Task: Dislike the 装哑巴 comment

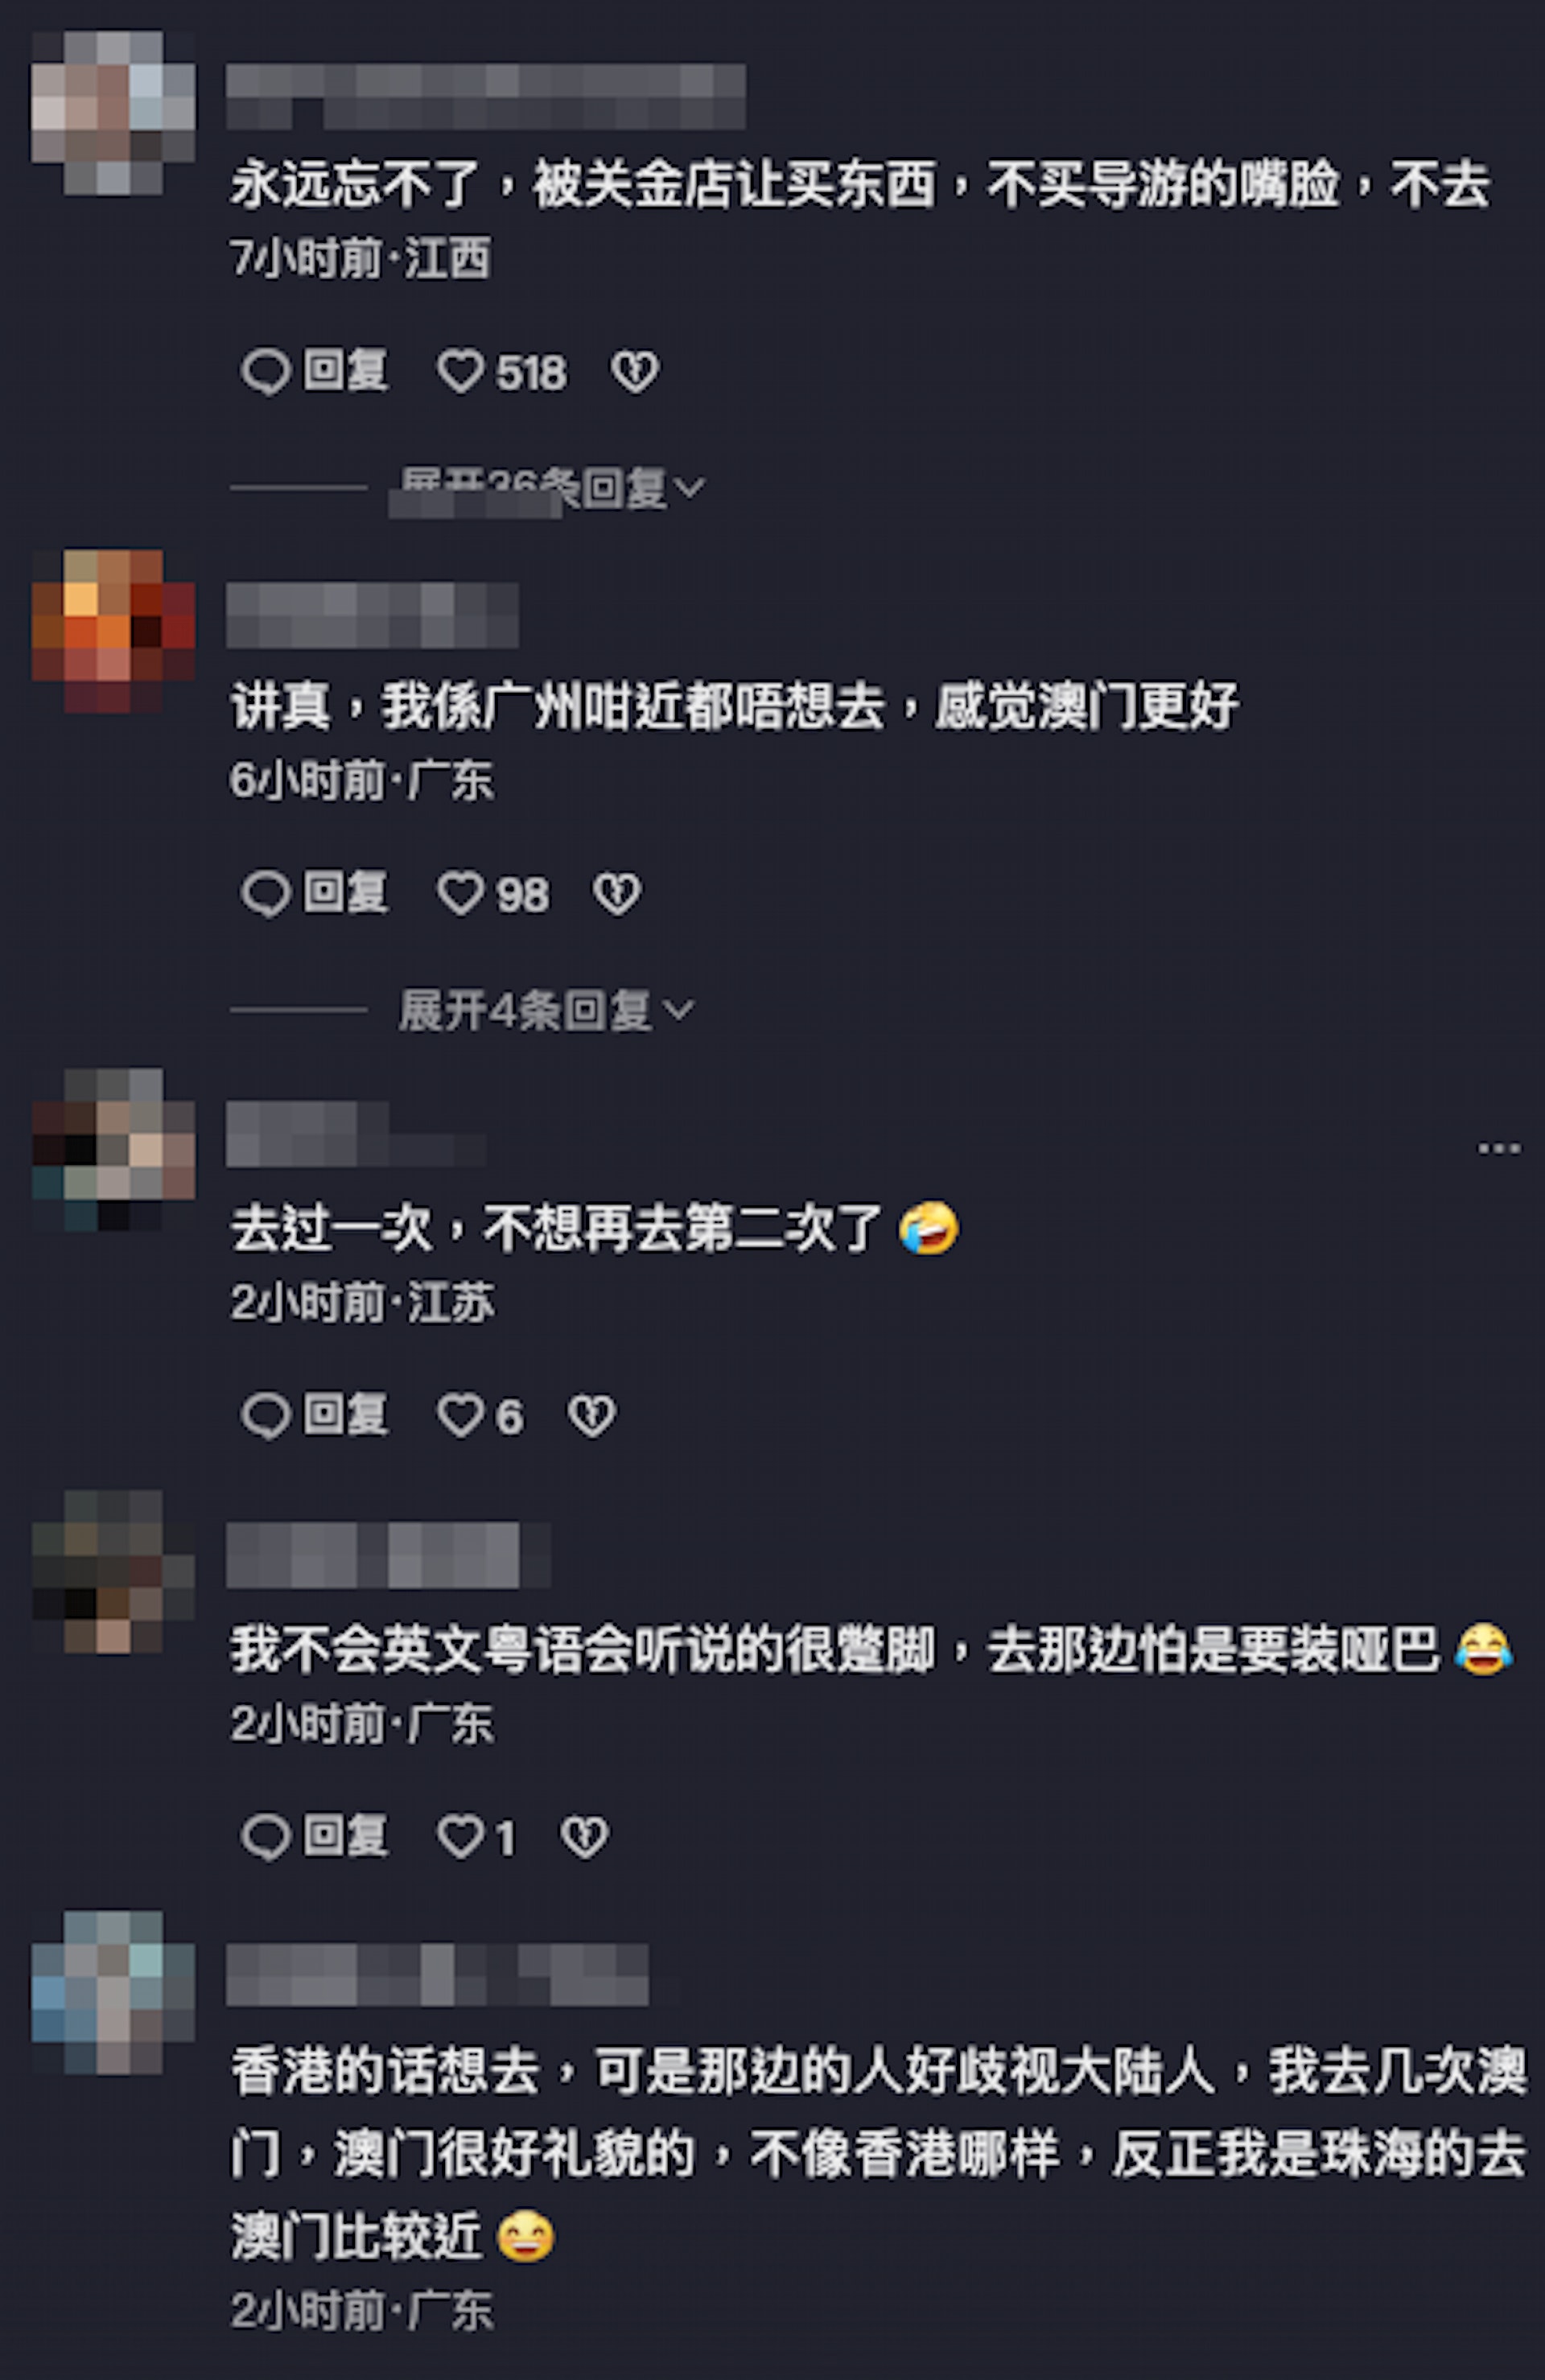Action: tap(584, 1837)
